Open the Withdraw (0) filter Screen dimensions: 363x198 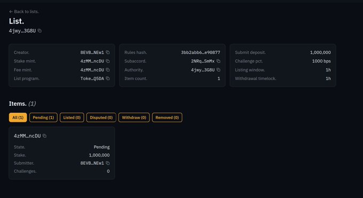coord(134,117)
